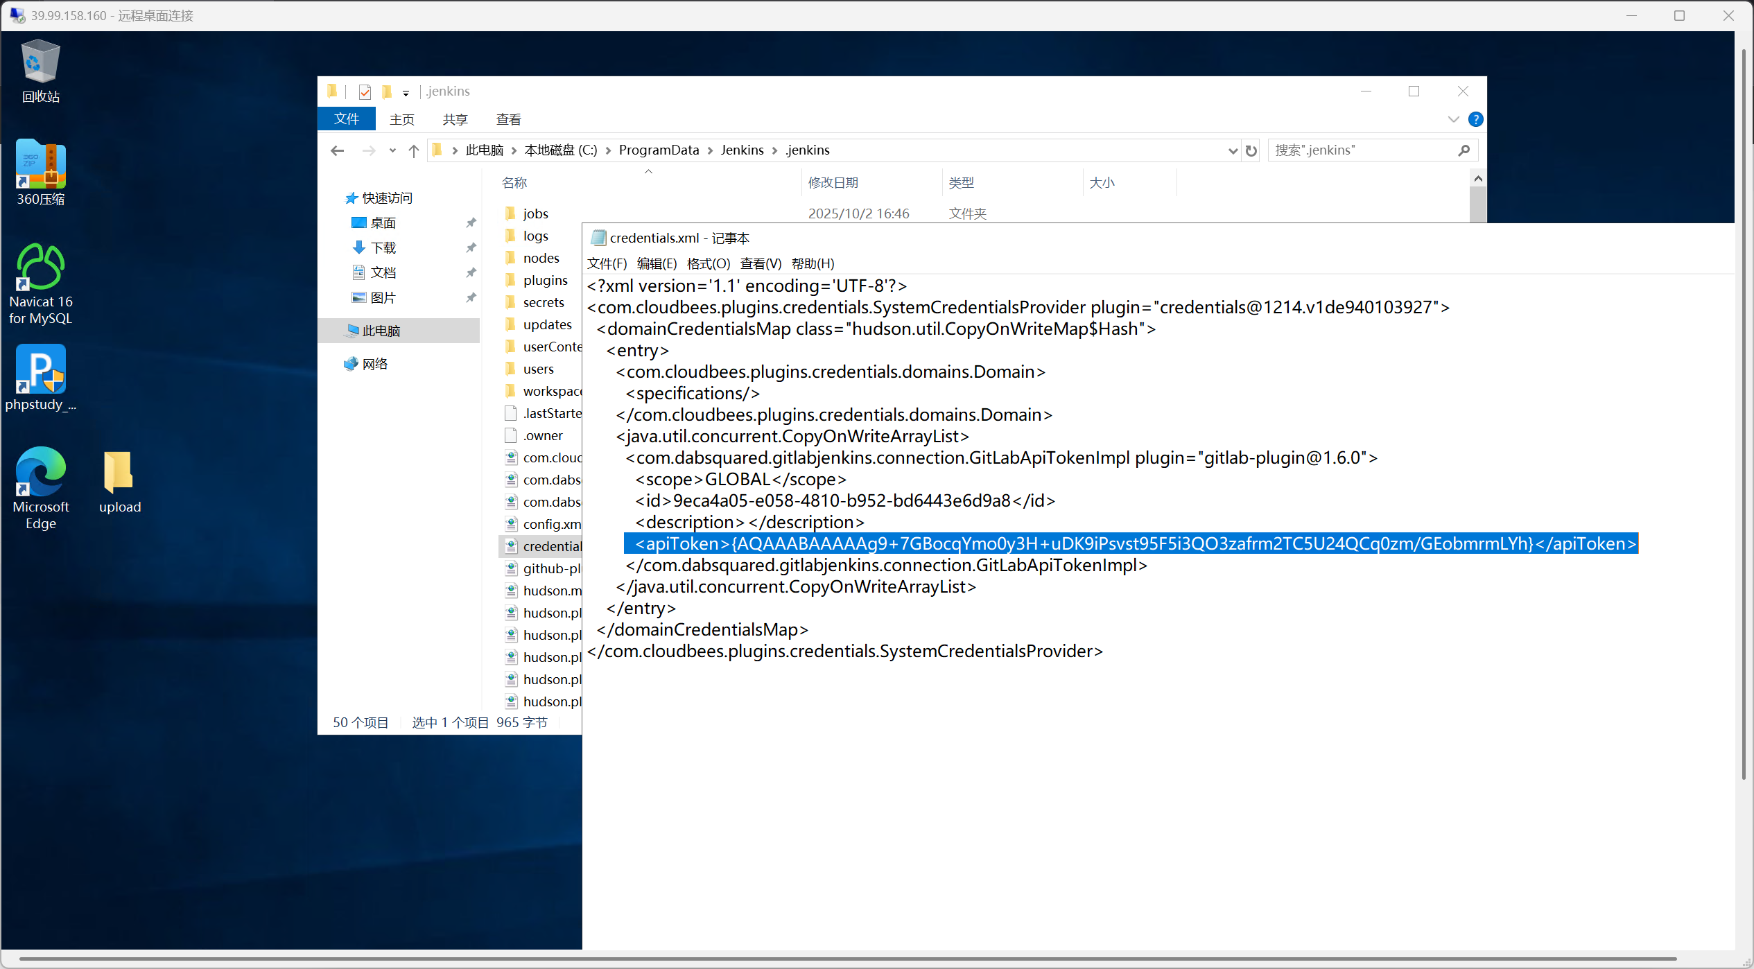Screen dimensions: 1754x969
Task: Open the recent locations dropdown arrow
Action: point(392,150)
